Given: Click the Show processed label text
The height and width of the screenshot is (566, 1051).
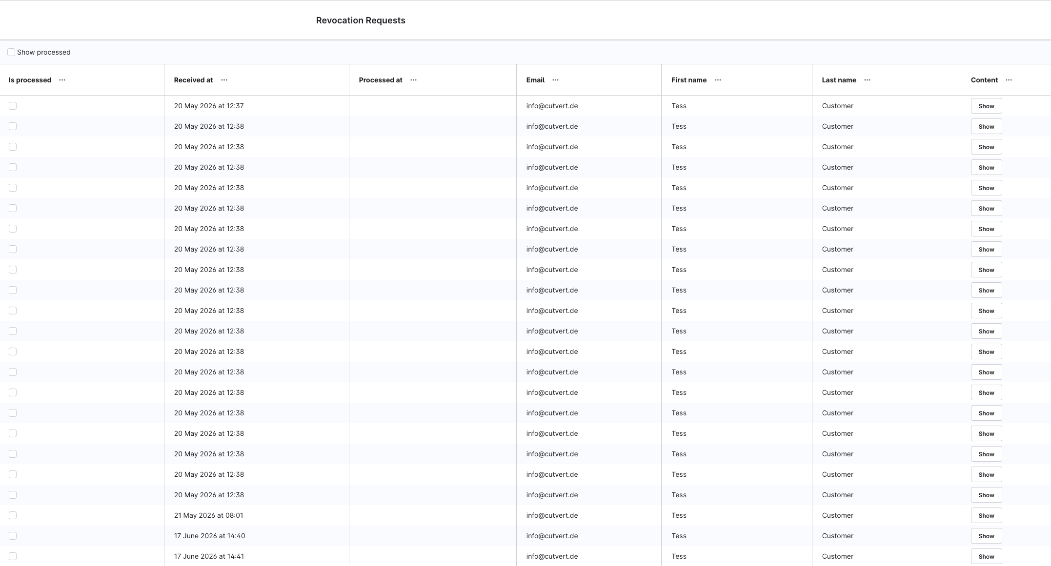Looking at the screenshot, I should pyautogui.click(x=44, y=52).
